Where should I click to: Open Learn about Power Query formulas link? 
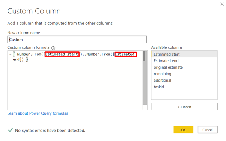tap(38, 113)
